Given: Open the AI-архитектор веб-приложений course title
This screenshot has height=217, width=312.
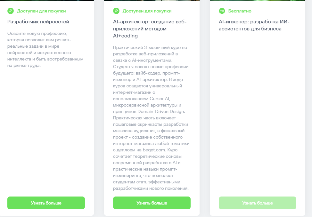Looking at the screenshot, I should 150,29.
